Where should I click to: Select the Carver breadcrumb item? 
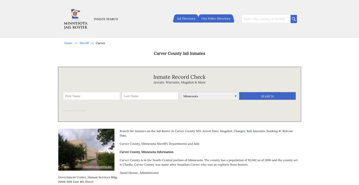click(100, 43)
